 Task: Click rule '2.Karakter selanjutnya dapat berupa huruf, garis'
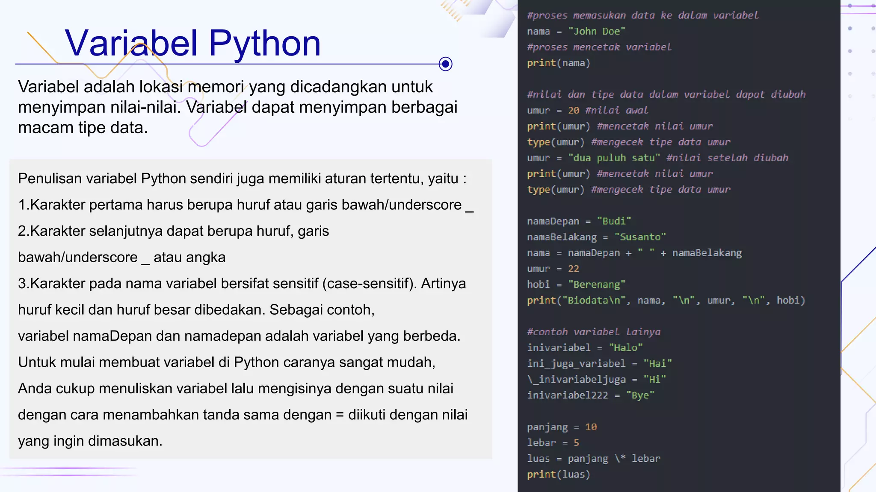pos(174,231)
